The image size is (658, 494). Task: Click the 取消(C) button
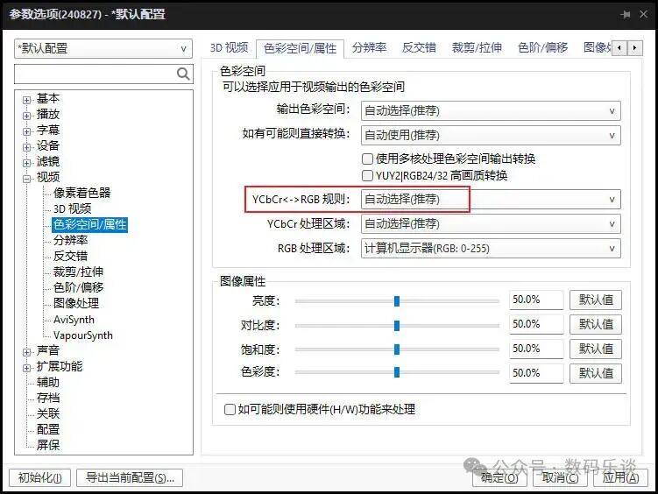[560, 477]
